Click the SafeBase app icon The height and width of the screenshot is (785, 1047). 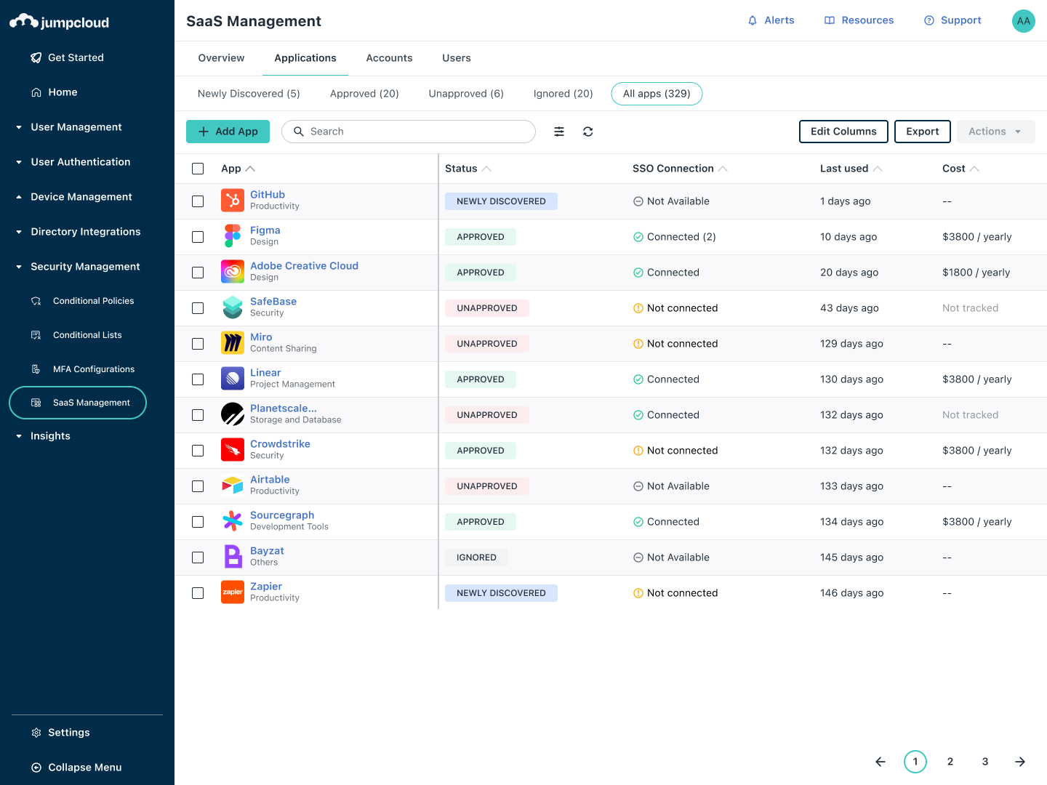(x=233, y=307)
